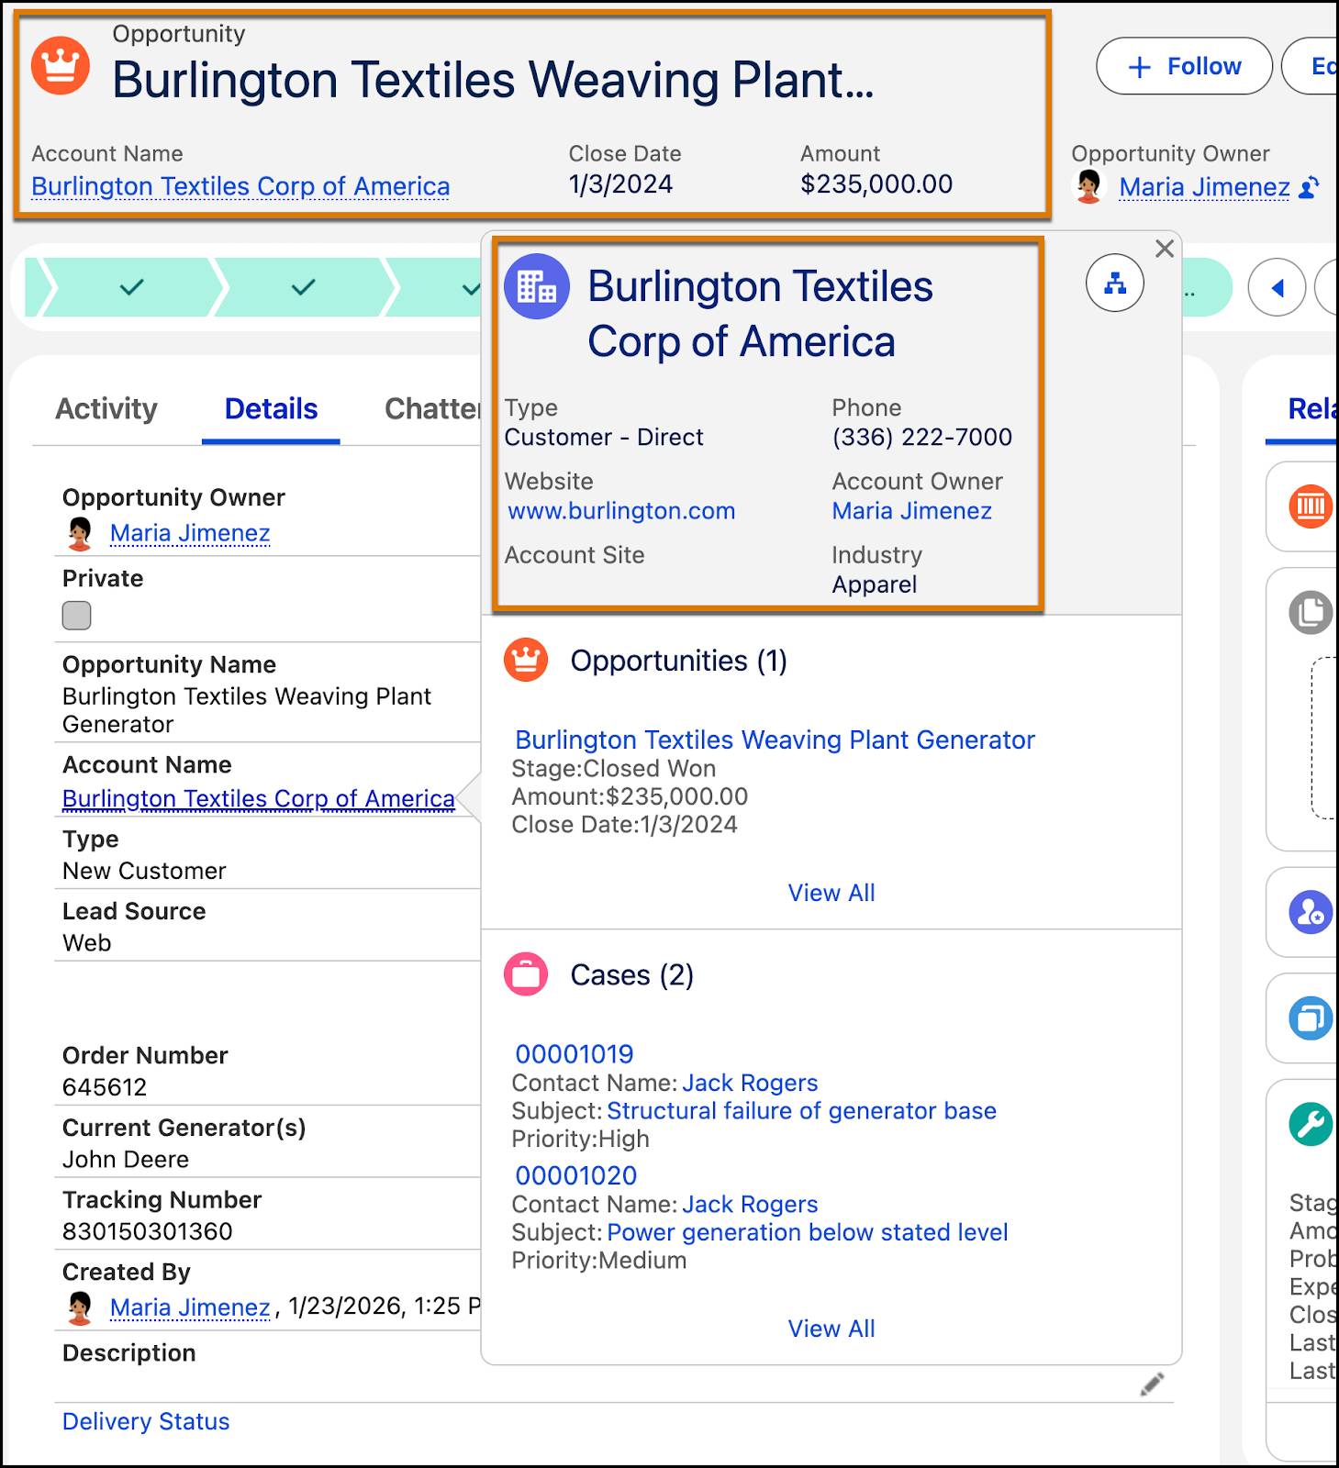The image size is (1339, 1468).
Task: Open case number 00001020
Action: (576, 1175)
